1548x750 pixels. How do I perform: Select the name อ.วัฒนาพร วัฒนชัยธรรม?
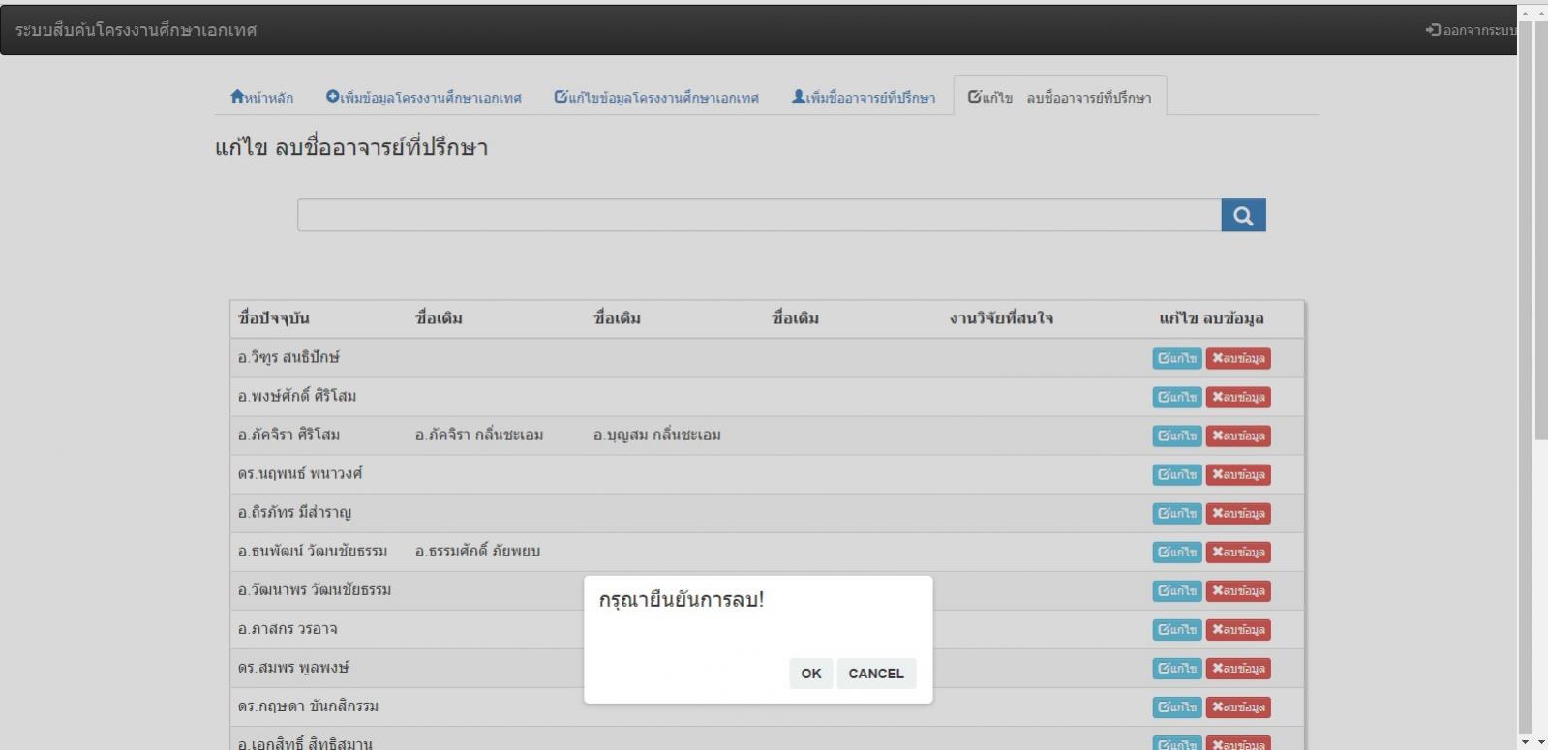pyautogui.click(x=315, y=589)
